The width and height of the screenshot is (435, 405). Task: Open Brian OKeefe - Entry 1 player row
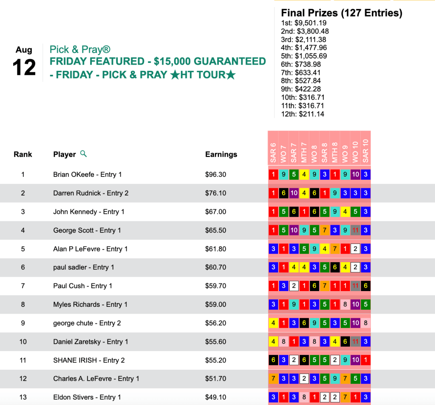[87, 174]
